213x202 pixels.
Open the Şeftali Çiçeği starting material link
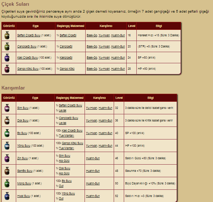click(x=68, y=35)
